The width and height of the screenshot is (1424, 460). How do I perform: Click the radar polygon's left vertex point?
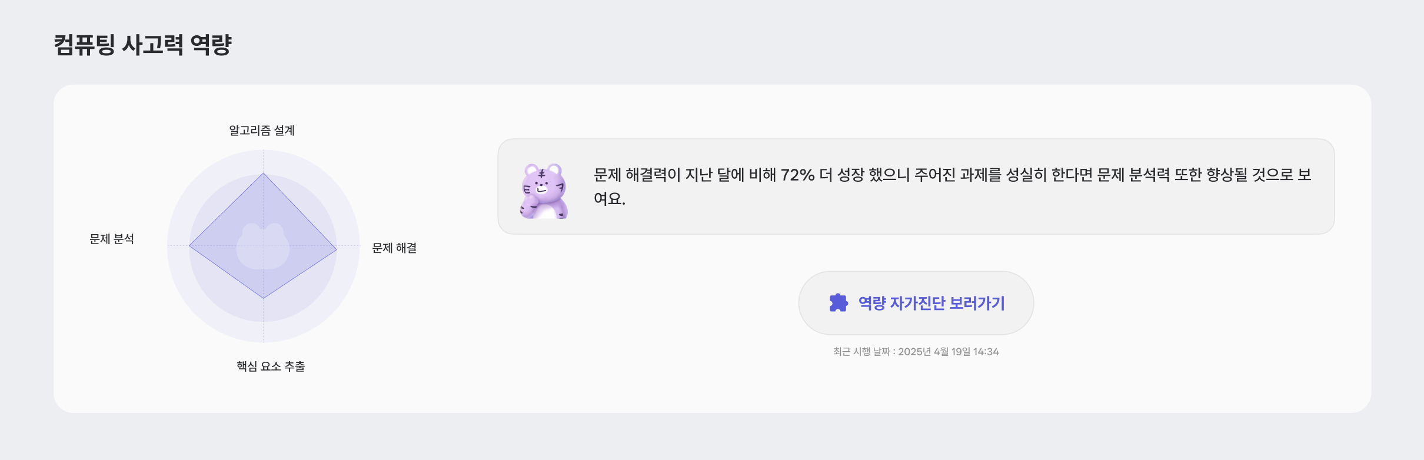pyautogui.click(x=189, y=246)
